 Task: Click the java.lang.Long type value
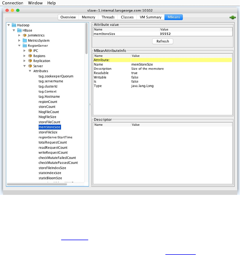pos(142,86)
